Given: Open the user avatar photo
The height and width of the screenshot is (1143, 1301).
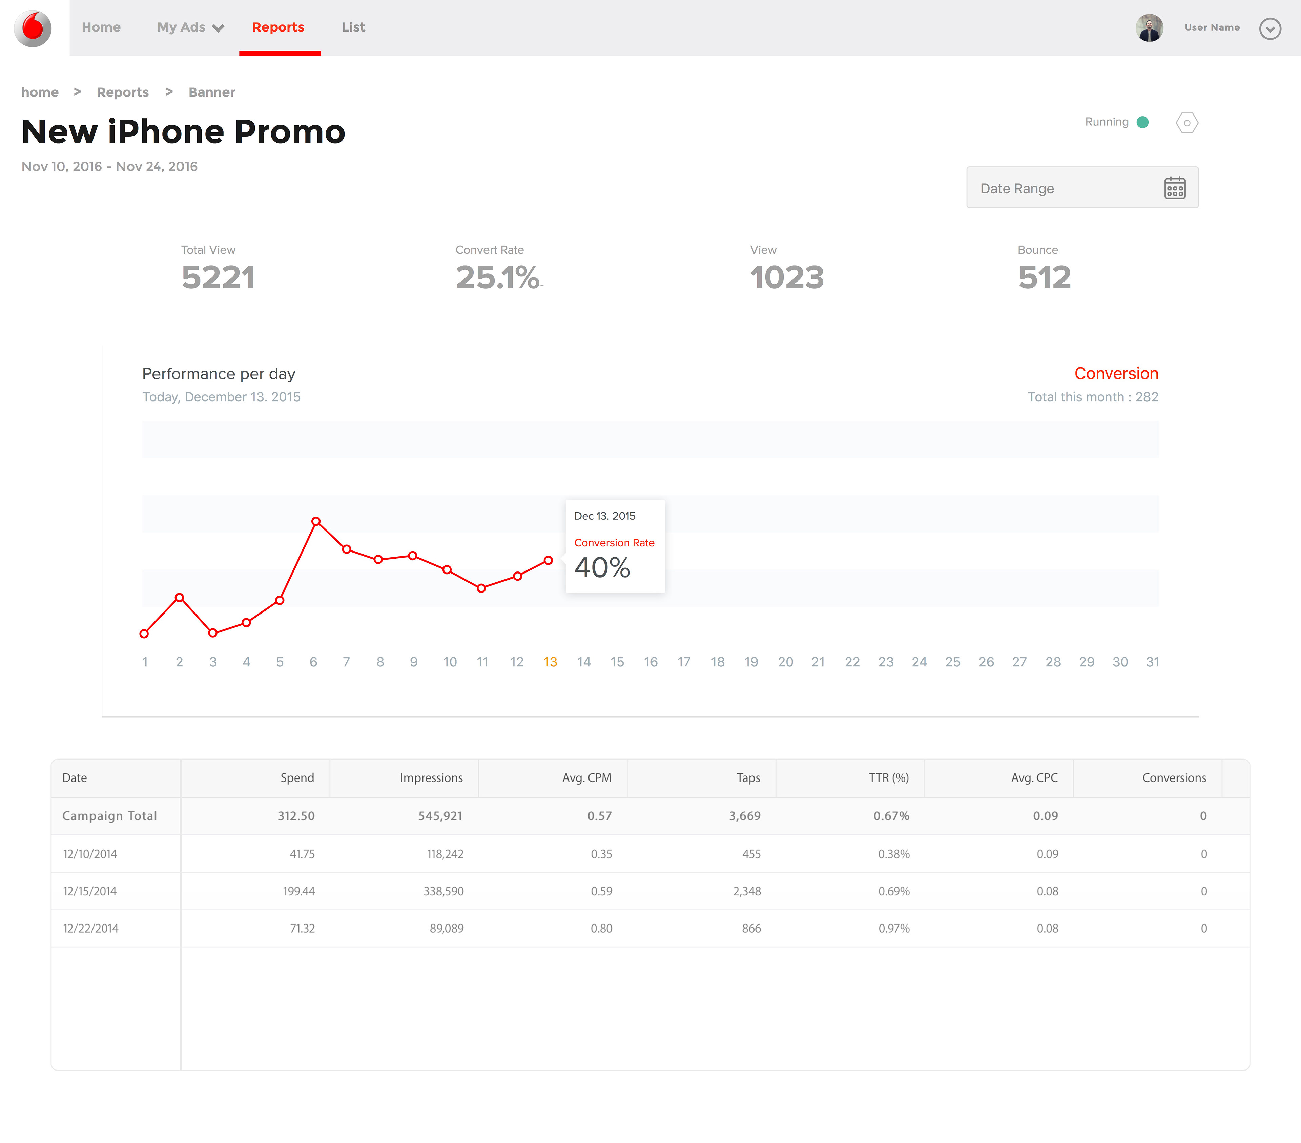Looking at the screenshot, I should [x=1149, y=28].
